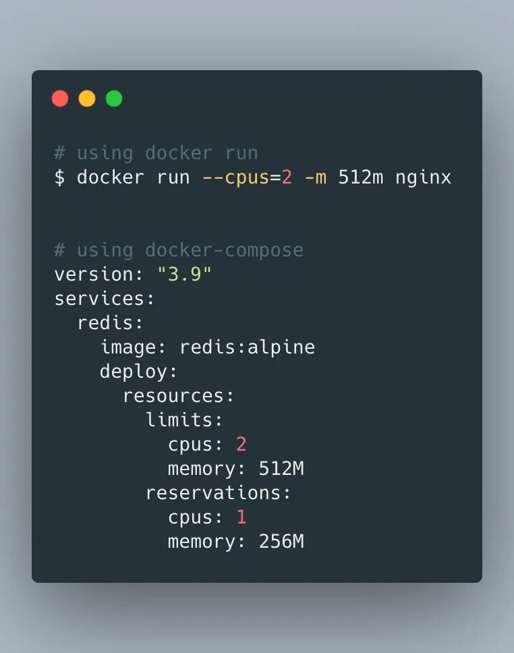Viewport: 514px width, 653px height.
Task: Click the 512m value in run command
Action: click(x=361, y=177)
